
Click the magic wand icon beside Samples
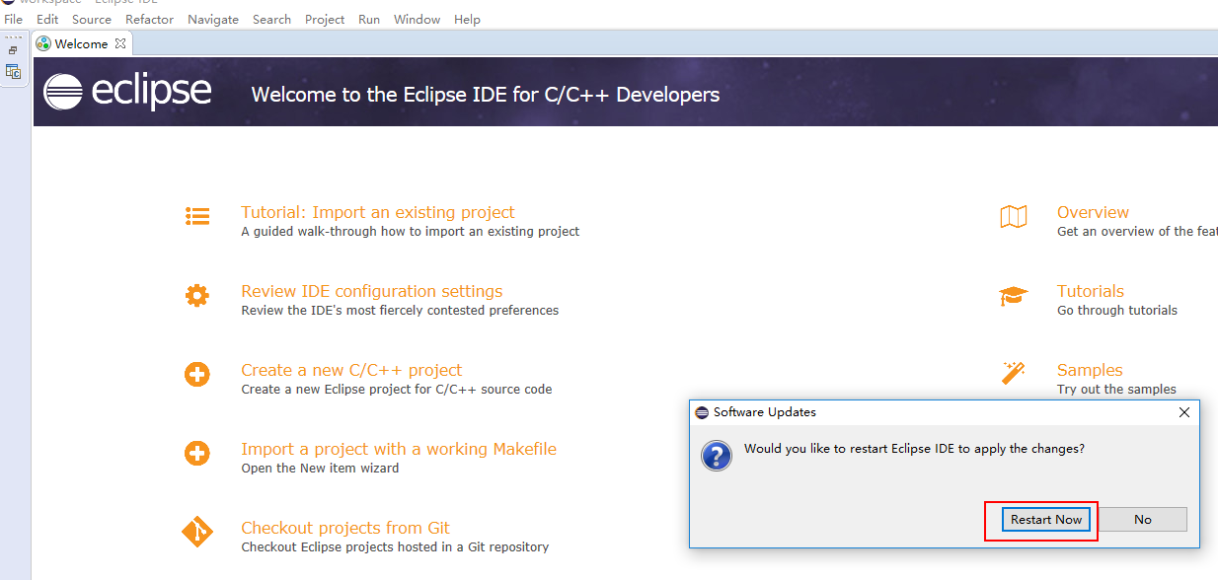(1014, 373)
